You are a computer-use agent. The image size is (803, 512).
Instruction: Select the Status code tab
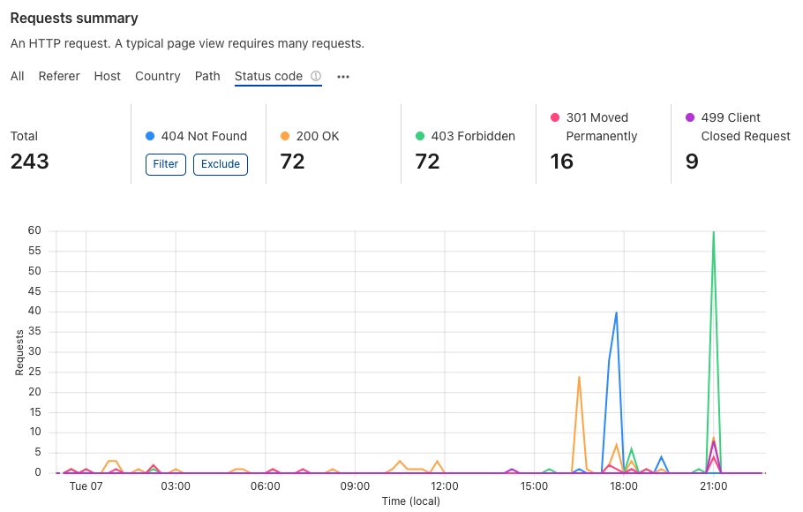coord(268,76)
